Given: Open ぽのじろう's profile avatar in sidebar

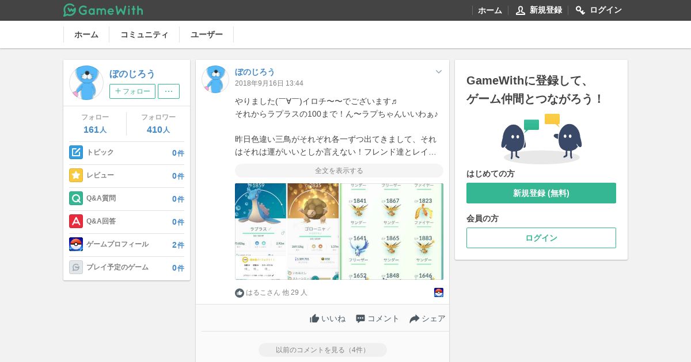Looking at the screenshot, I should click(86, 83).
